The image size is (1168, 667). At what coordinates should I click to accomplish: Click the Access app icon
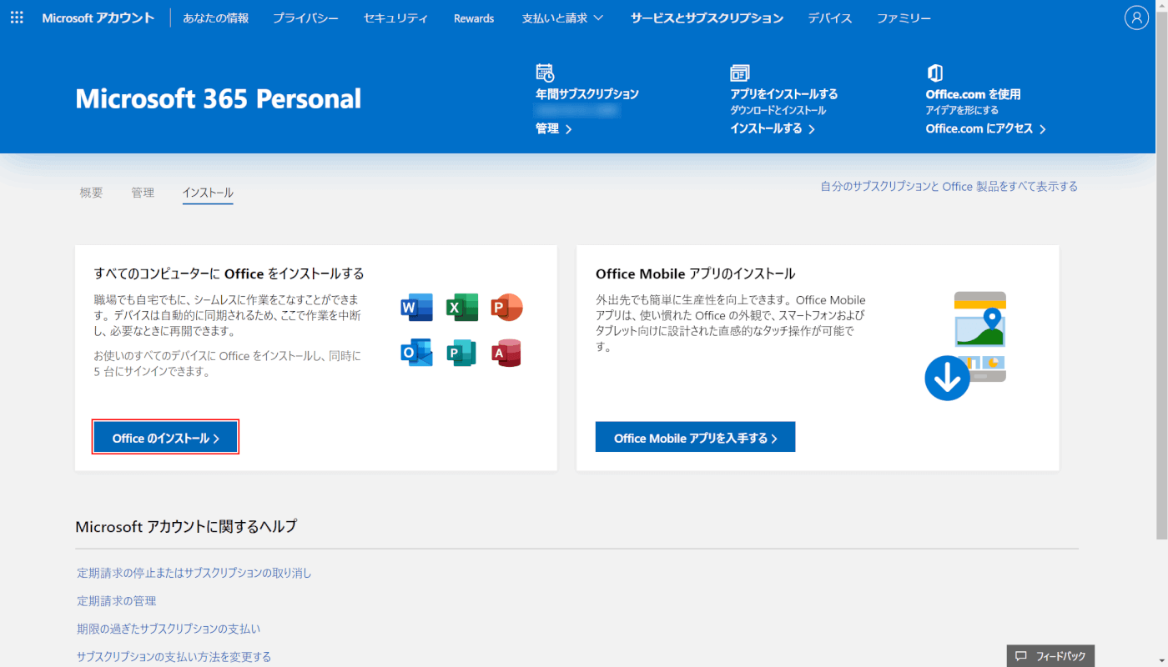click(506, 353)
